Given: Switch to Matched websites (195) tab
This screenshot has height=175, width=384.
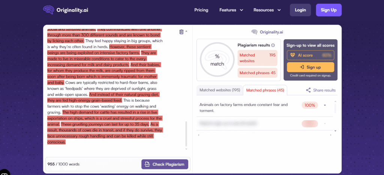Looking at the screenshot, I should (x=220, y=90).
